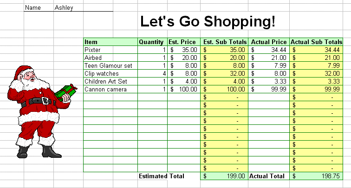Image resolution: width=351 pixels, height=188 pixels.
Task: Click the estimated total 199.00 cell
Action: [224, 176]
